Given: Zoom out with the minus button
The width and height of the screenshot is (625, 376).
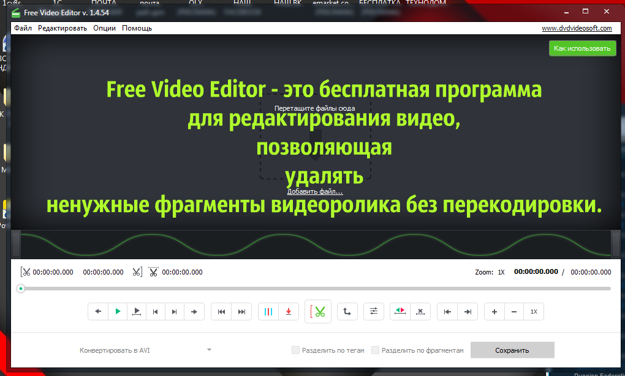Looking at the screenshot, I should (514, 312).
